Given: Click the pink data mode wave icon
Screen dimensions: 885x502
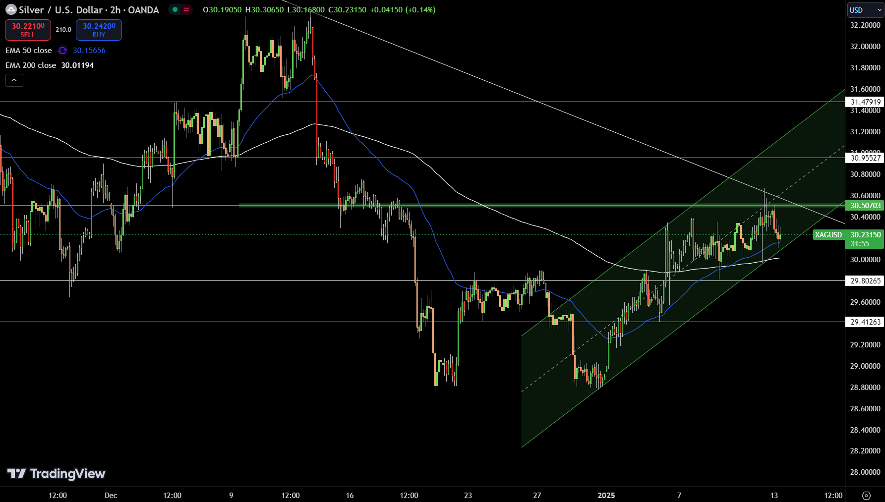Looking at the screenshot, I should 186,9.
